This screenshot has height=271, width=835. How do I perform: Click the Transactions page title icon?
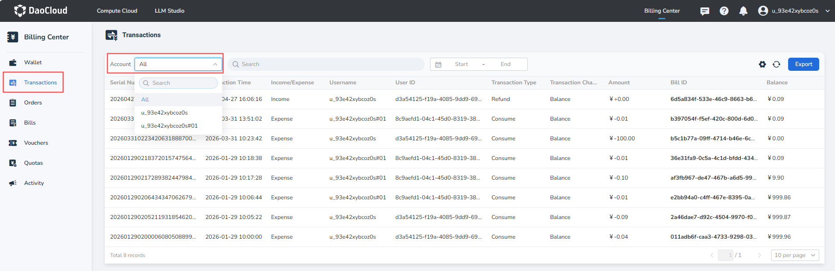click(111, 35)
